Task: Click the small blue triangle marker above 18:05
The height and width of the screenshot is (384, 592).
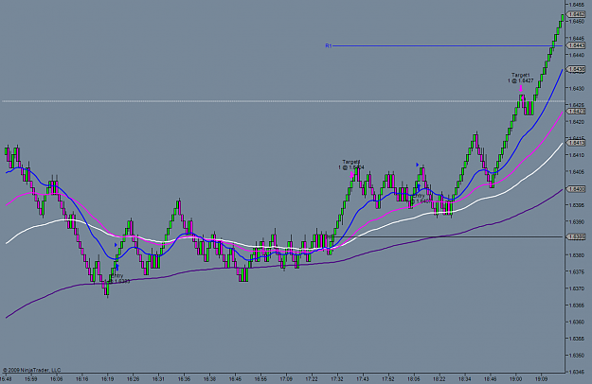Action: (417, 165)
